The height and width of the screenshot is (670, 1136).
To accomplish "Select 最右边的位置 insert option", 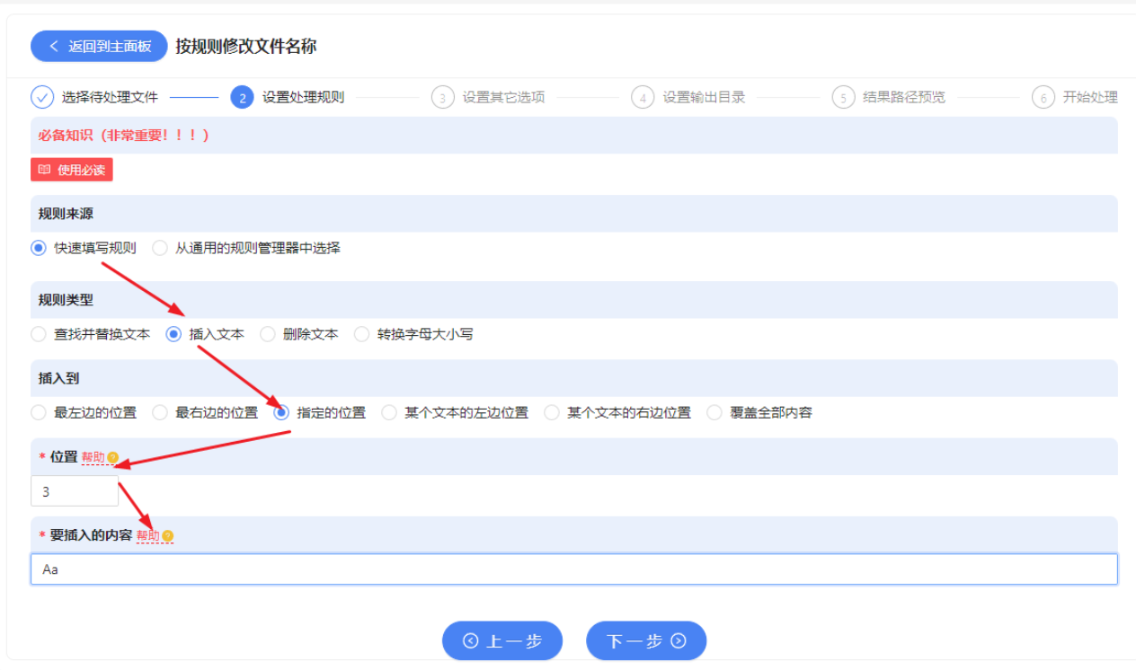I will (x=205, y=413).
